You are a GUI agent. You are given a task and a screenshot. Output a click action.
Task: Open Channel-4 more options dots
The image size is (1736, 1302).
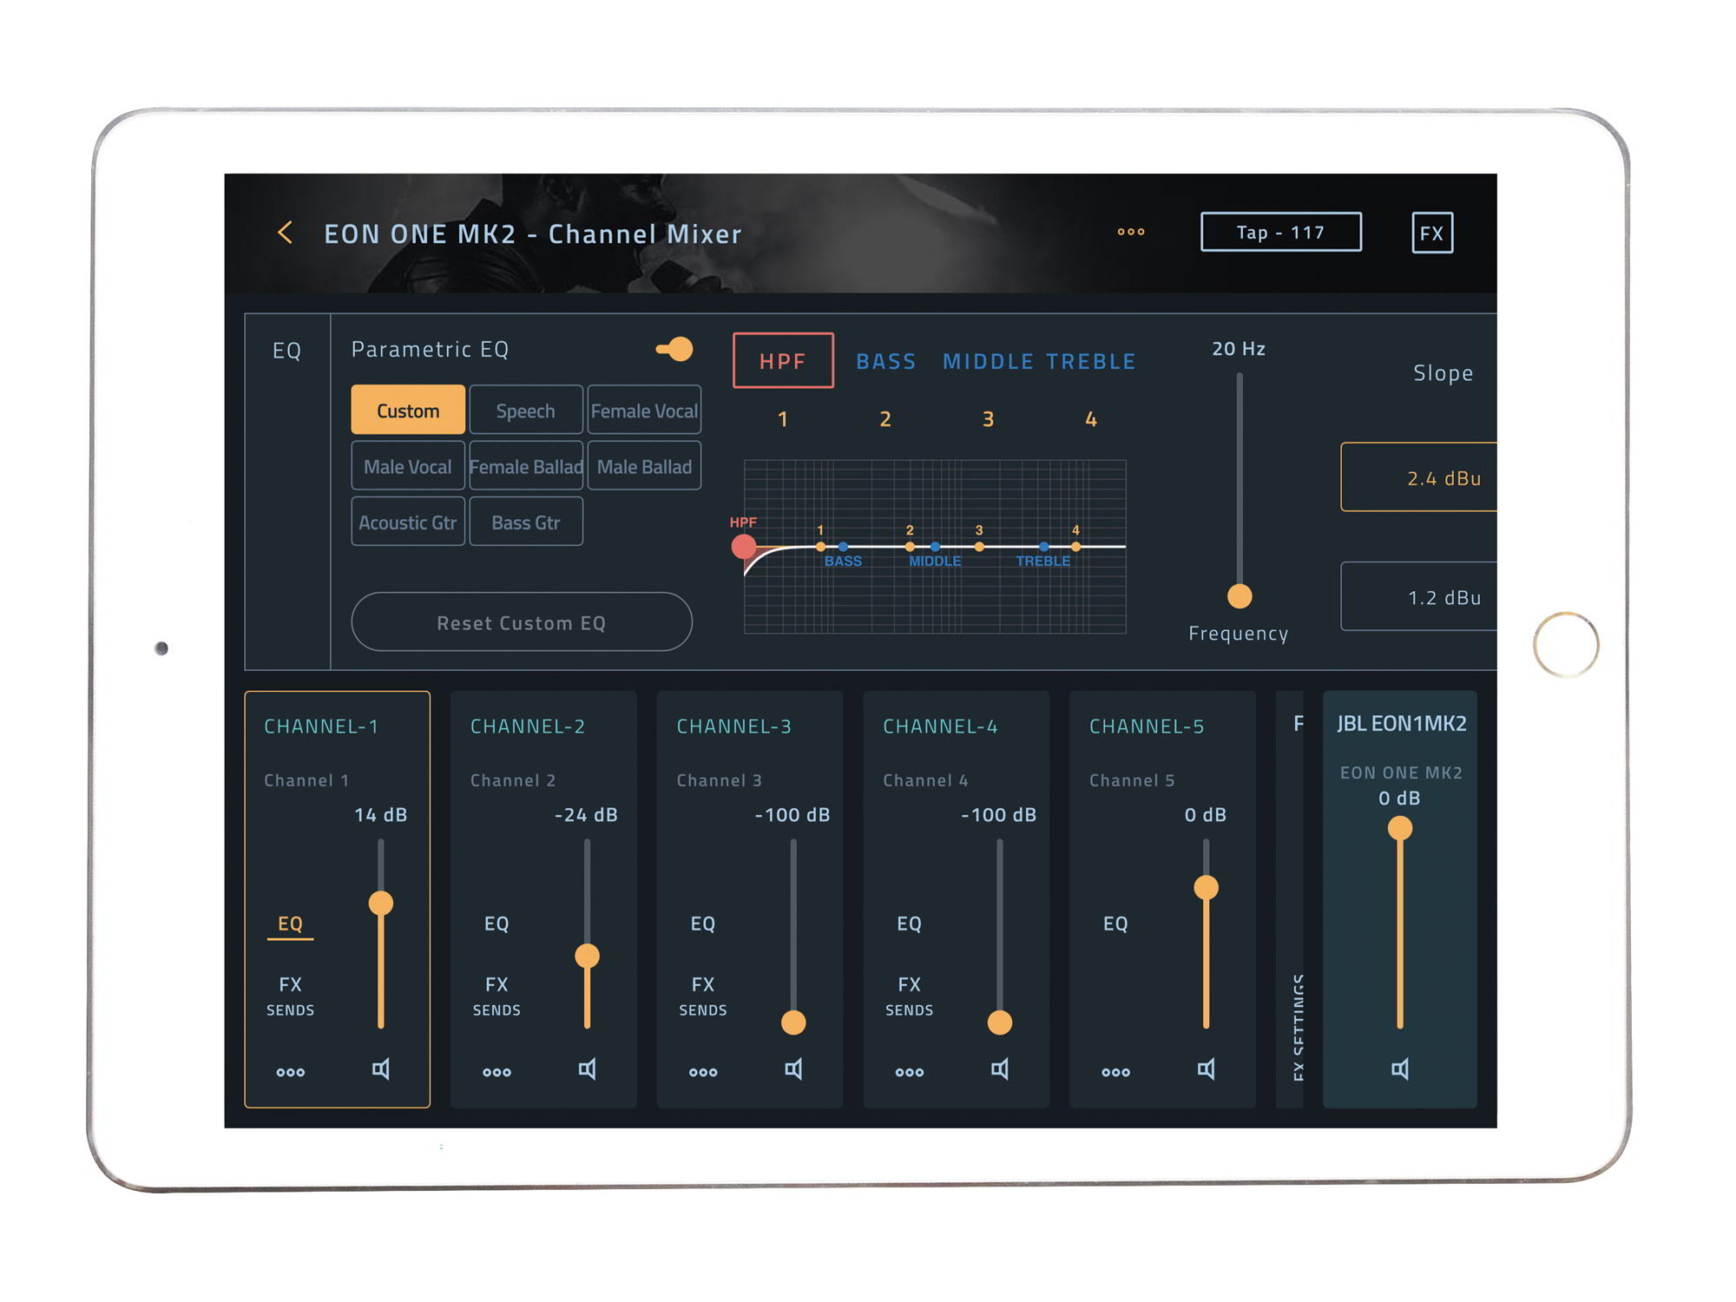[910, 1073]
